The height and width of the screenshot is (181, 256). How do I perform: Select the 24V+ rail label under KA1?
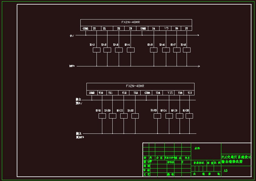(72, 66)
